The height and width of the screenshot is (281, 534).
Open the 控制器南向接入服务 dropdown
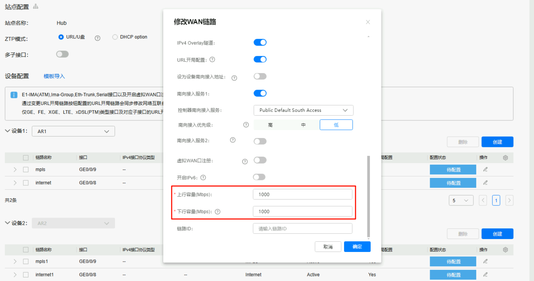[x=303, y=110]
